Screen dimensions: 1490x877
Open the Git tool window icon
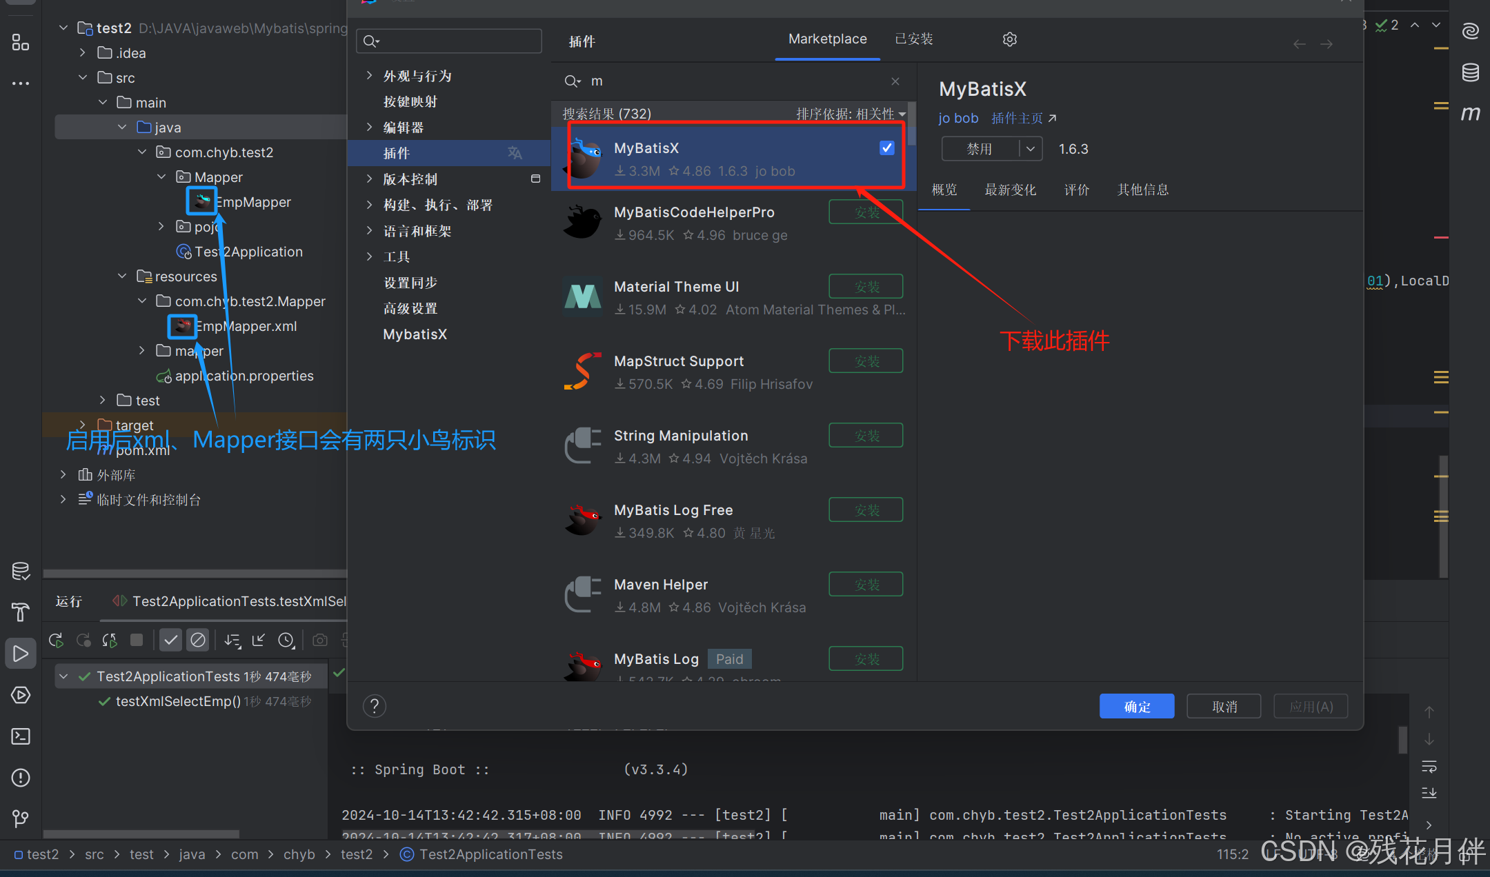click(21, 818)
